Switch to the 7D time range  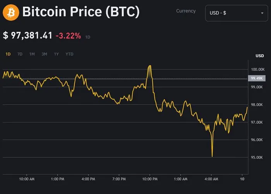click(x=20, y=54)
